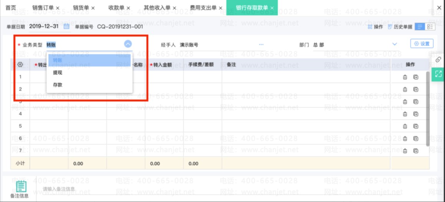Delete row 5 with trash icon

(405, 126)
